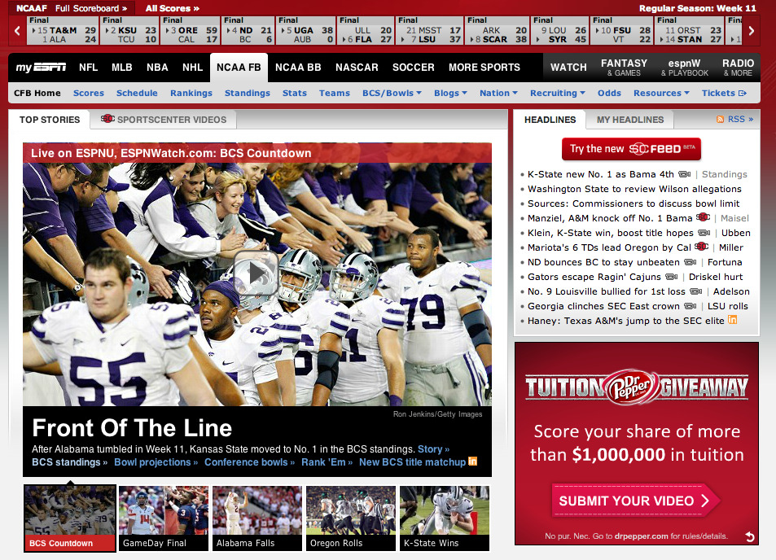Open KSU vs TCU final score box
This screenshot has width=776, height=560.
click(x=129, y=30)
